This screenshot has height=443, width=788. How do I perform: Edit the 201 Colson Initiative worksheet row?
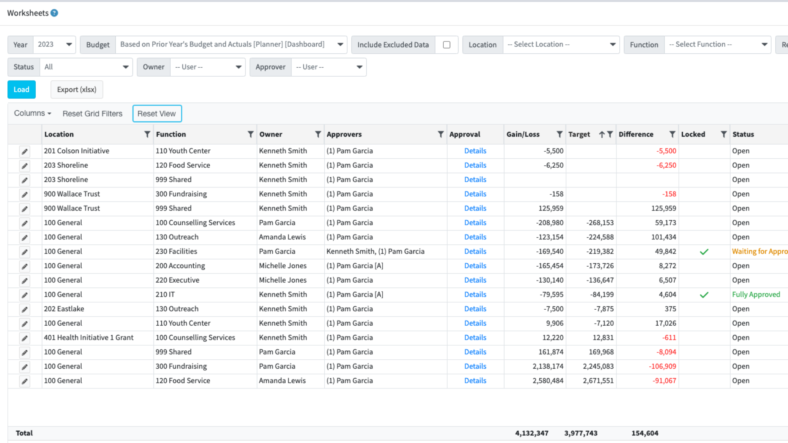click(24, 151)
